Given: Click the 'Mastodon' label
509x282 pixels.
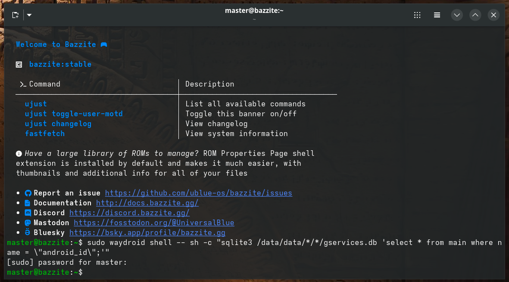Looking at the screenshot, I should coord(51,223).
